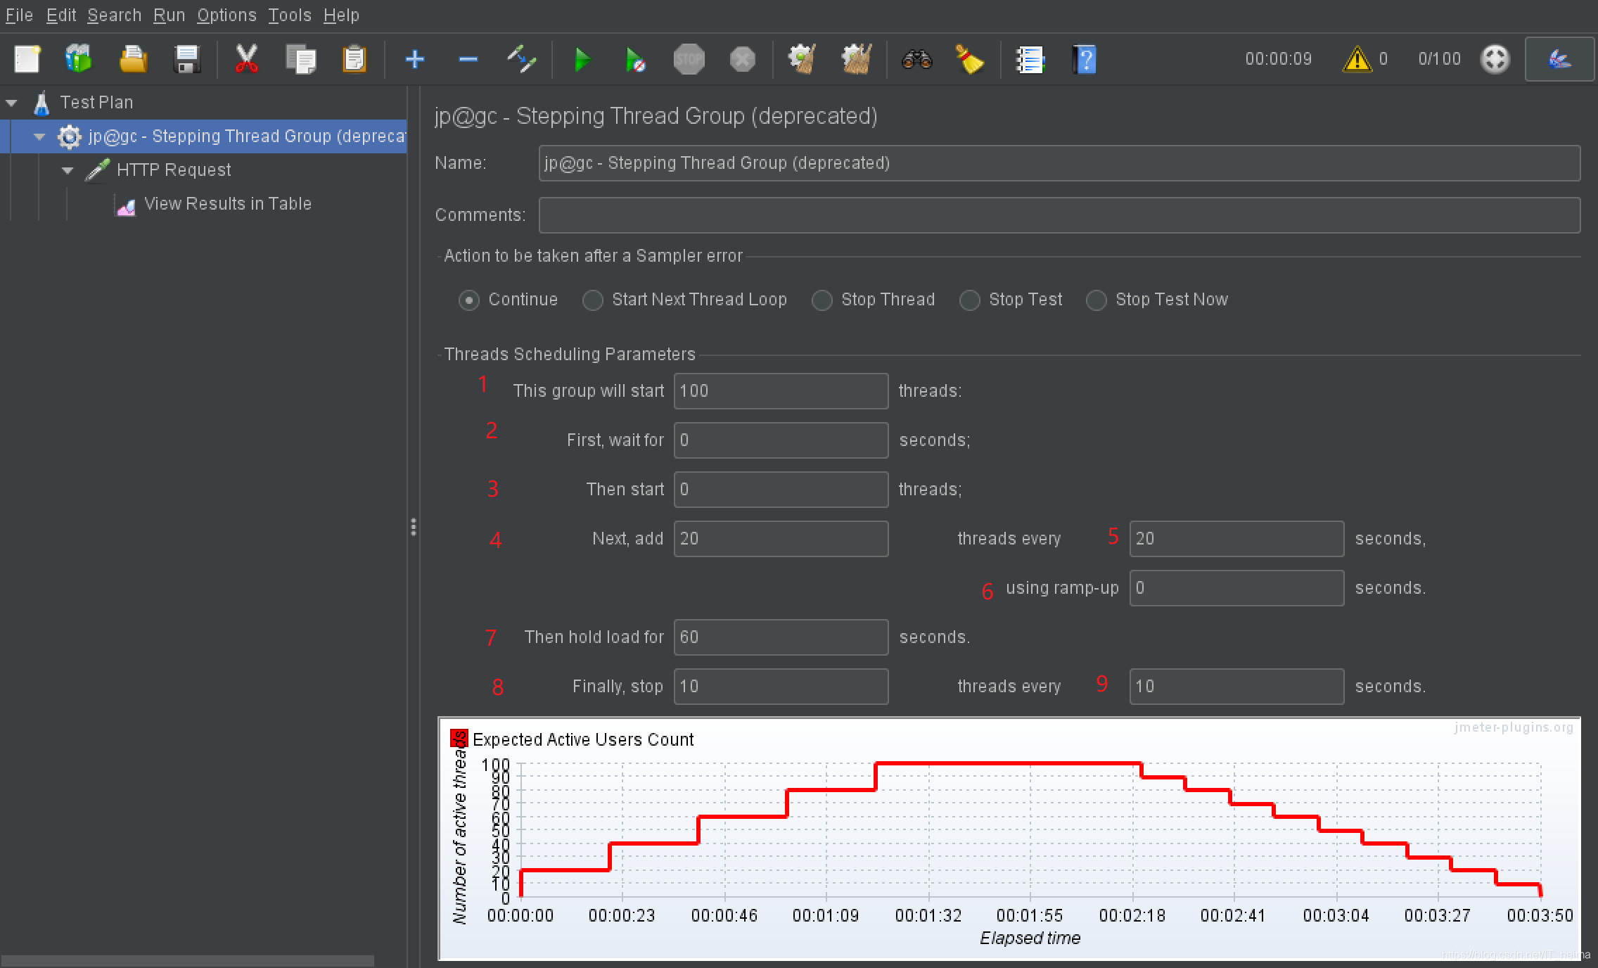Collapse the Test Plan tree node
Viewport: 1598px width, 968px height.
tap(12, 103)
